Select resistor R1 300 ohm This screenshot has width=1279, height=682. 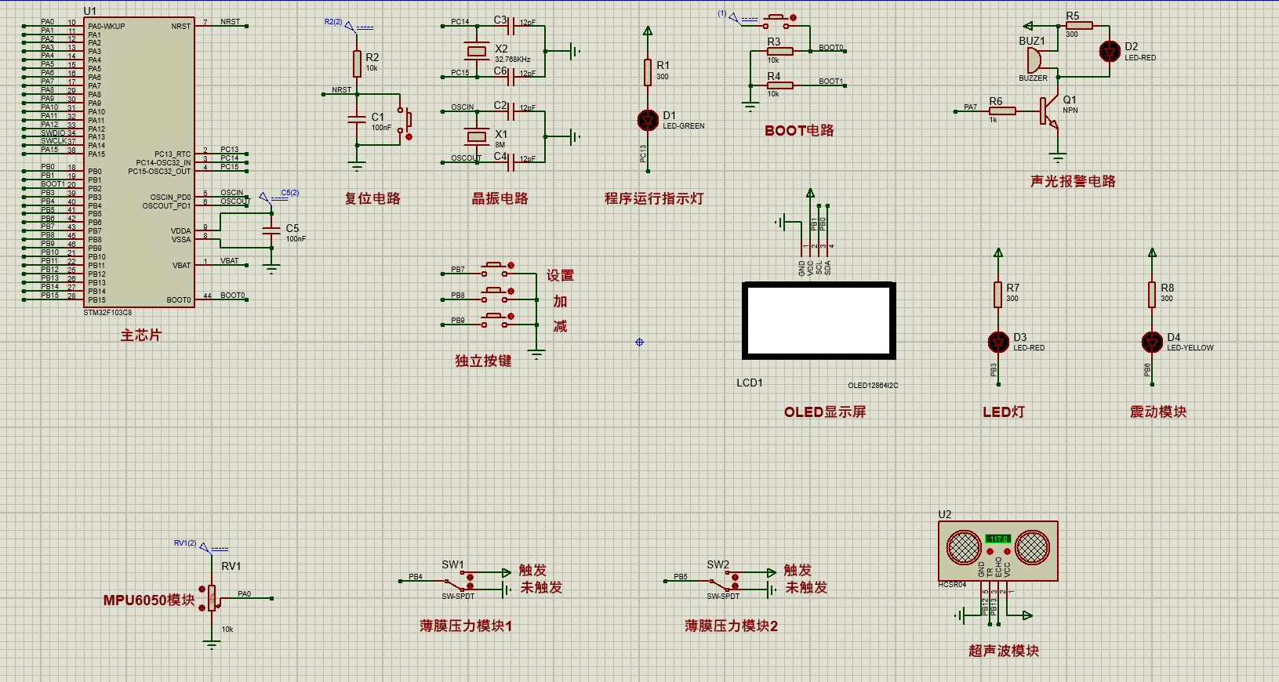tap(648, 72)
